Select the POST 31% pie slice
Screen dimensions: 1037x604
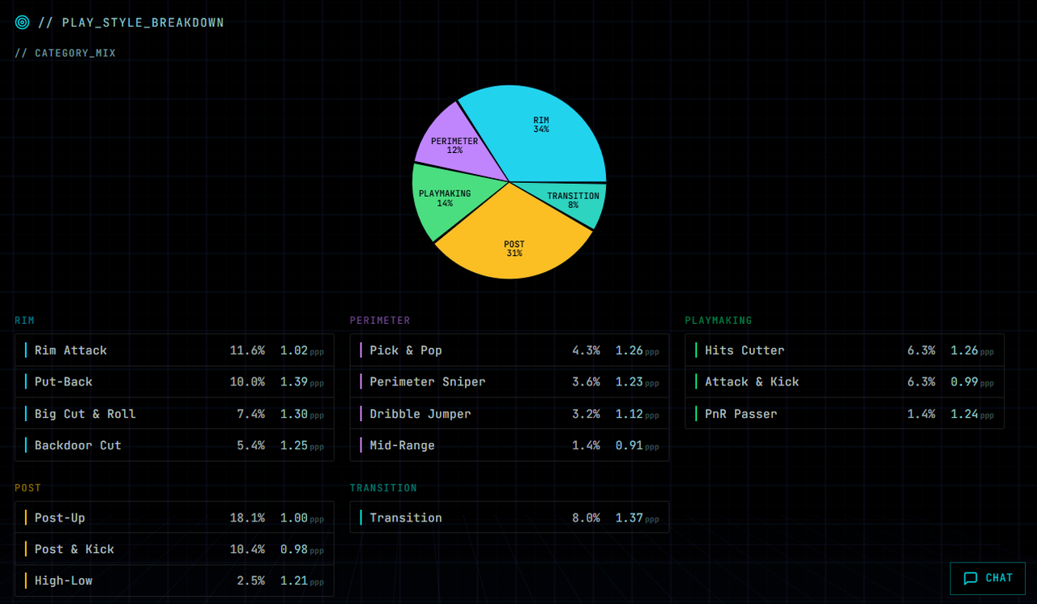[x=514, y=249]
